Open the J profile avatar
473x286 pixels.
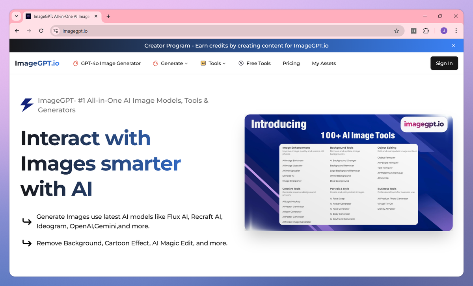tap(444, 31)
